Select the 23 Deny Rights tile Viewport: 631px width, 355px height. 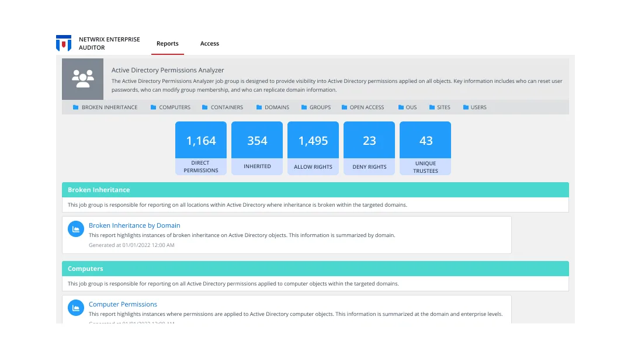point(369,148)
